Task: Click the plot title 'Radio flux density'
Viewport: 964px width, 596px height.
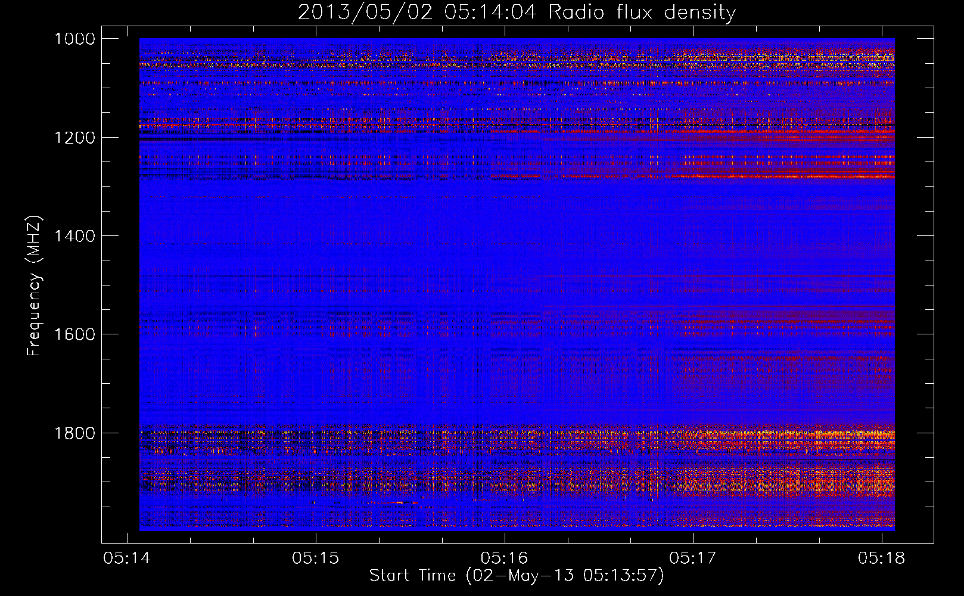Action: [x=517, y=13]
